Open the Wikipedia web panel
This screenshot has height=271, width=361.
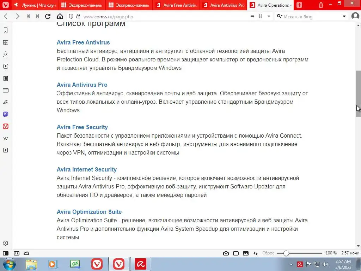(6, 138)
